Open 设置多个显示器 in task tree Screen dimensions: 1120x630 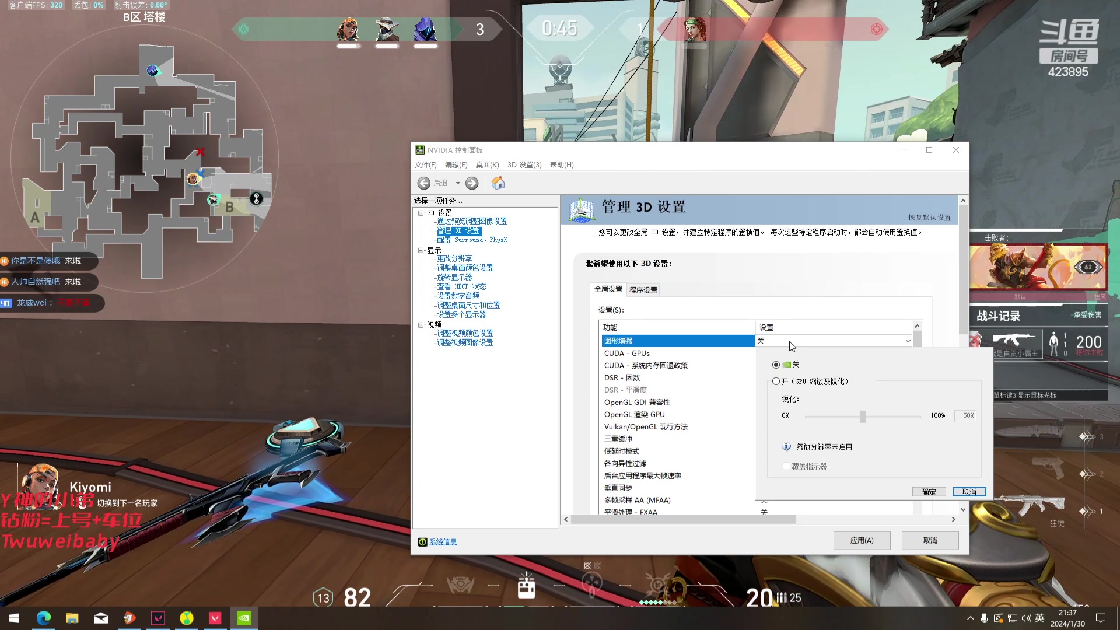click(x=461, y=315)
